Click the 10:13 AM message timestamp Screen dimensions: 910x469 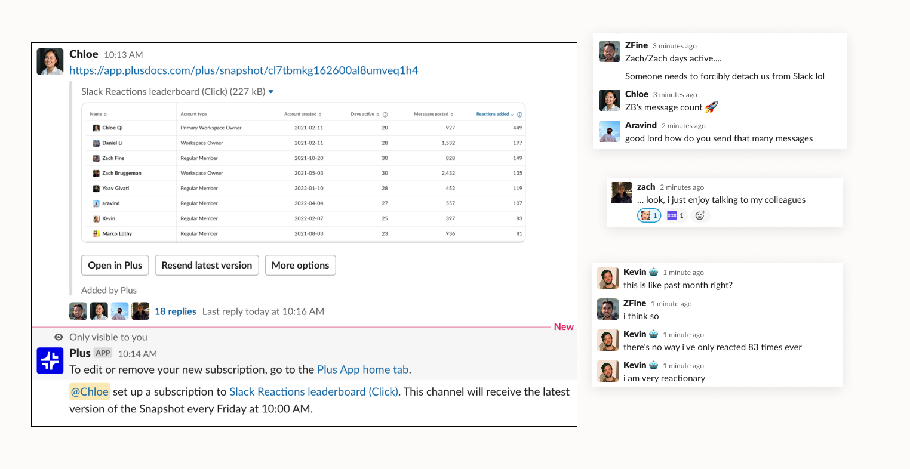[x=124, y=55]
